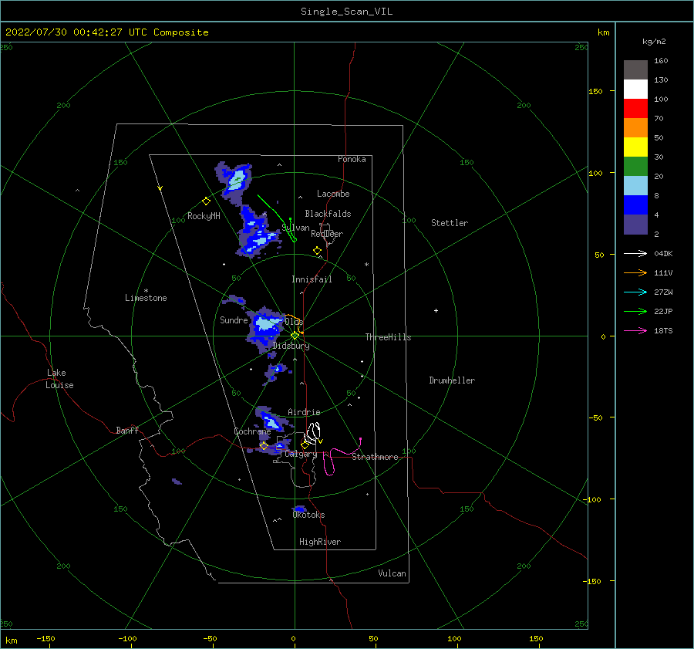This screenshot has height=649, width=694.
Task: Click the Airdrie town label
Action: pos(304,412)
